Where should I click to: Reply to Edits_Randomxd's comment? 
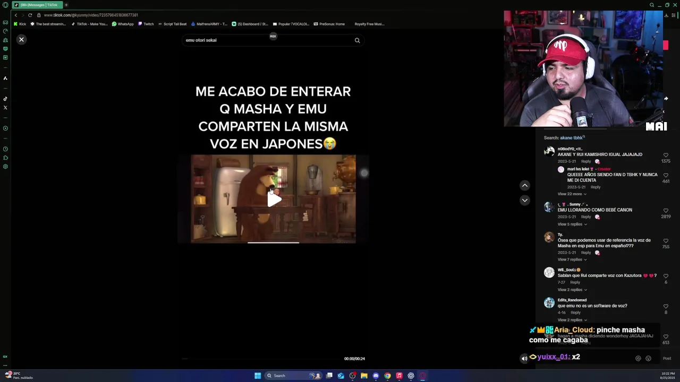(x=575, y=312)
